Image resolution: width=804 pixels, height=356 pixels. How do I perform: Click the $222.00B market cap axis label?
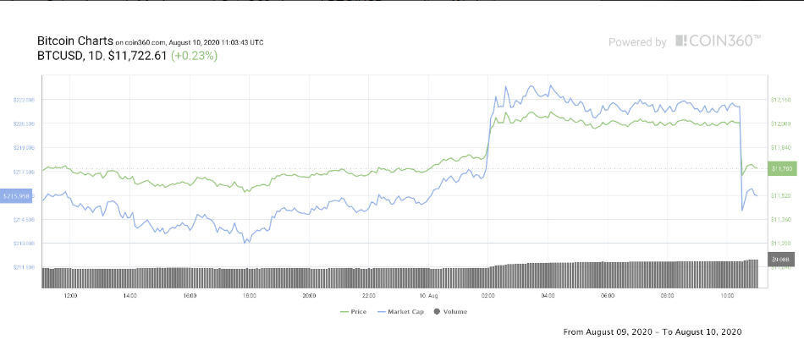(24, 100)
